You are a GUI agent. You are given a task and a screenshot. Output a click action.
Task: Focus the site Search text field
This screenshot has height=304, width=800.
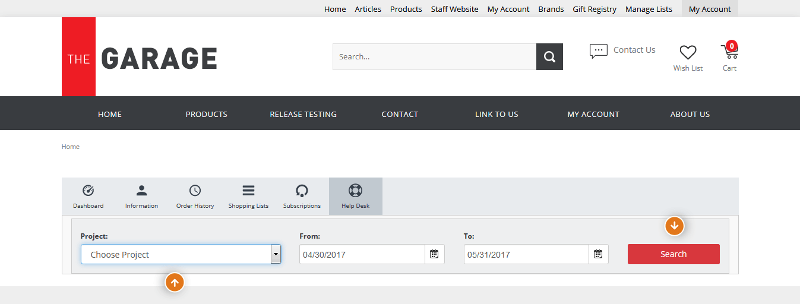(x=434, y=57)
